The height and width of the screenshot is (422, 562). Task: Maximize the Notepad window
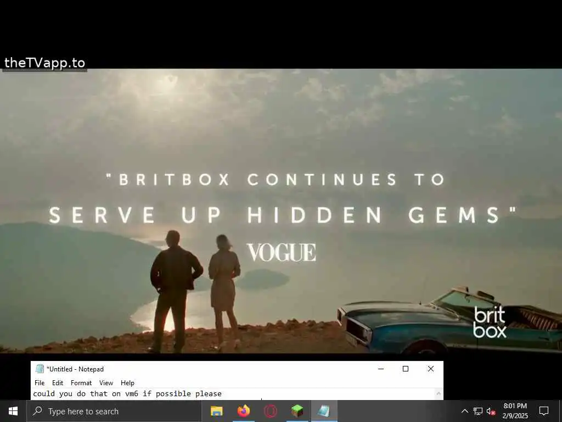point(406,369)
